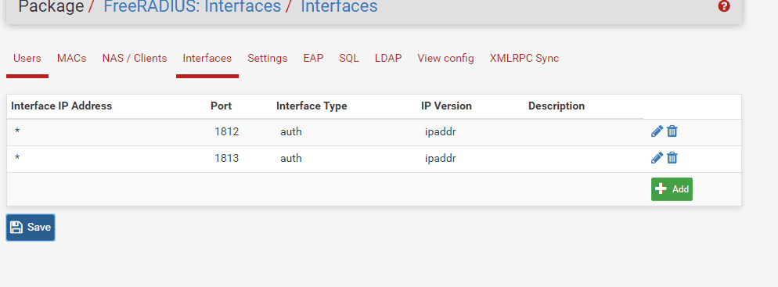Switch to the EAP tab
This screenshot has width=778, height=287.
tap(314, 59)
